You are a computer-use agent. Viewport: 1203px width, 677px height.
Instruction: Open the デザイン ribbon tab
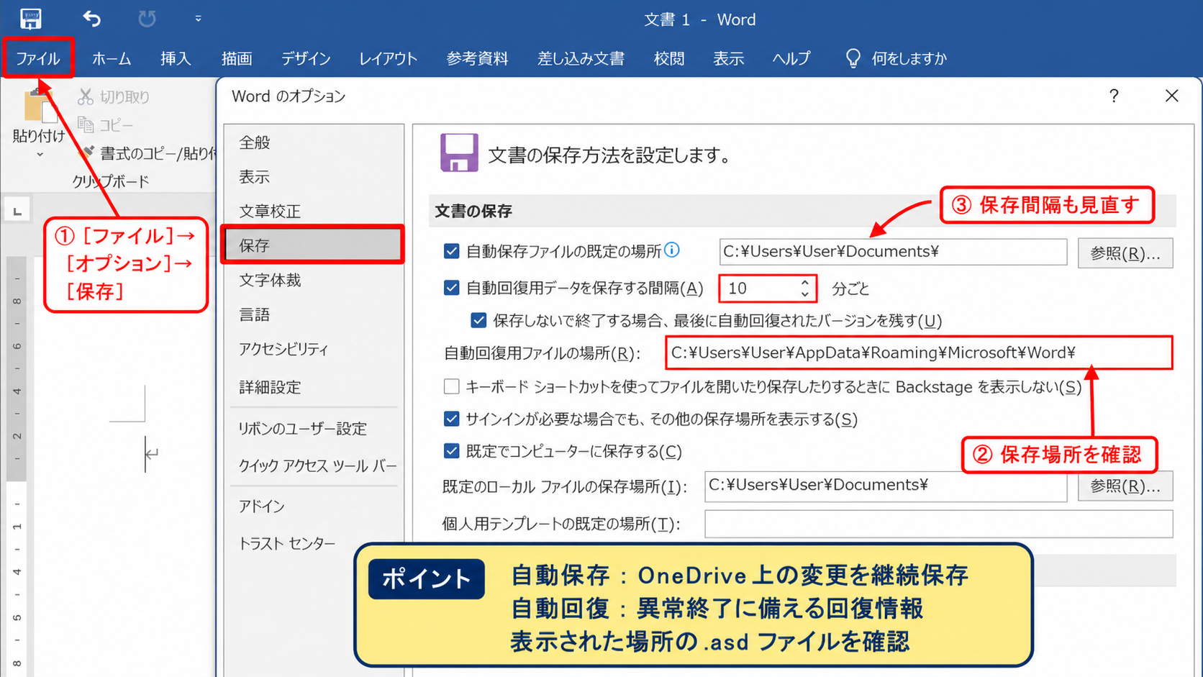pyautogui.click(x=306, y=58)
